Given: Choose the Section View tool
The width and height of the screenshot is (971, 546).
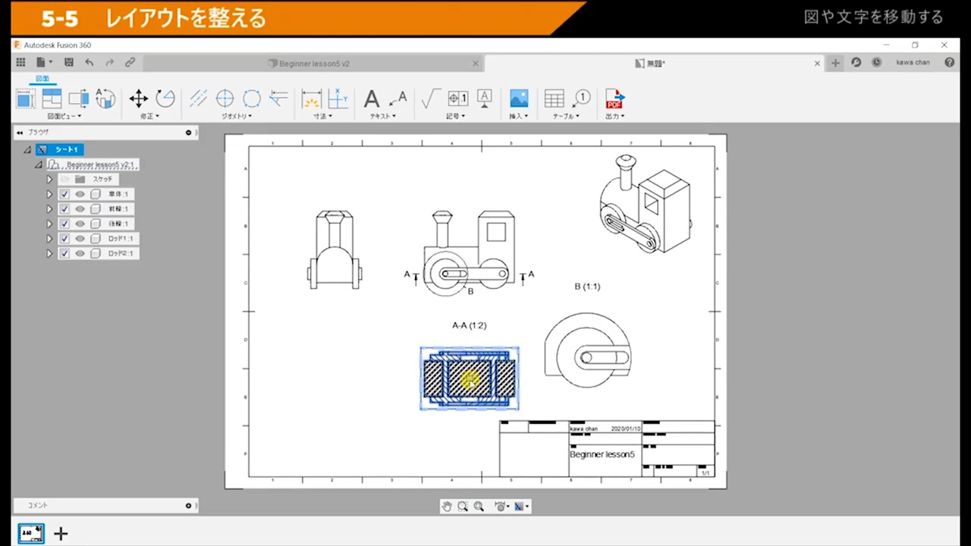Looking at the screenshot, I should [79, 99].
